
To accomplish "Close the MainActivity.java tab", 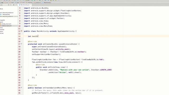I will pyautogui.click(x=31, y=5).
